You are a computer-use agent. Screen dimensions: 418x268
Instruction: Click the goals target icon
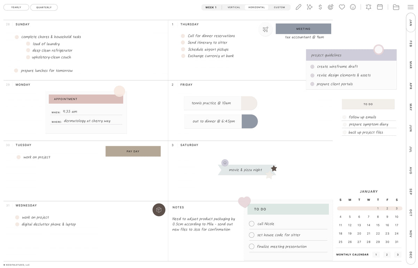click(331, 7)
